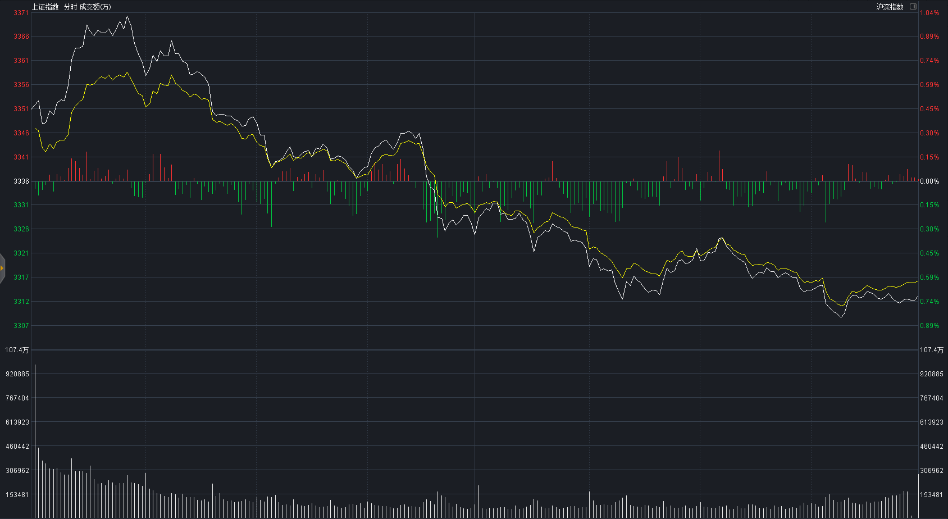948x519 pixels.
Task: Select the 上证指数 index title
Action: [45, 7]
